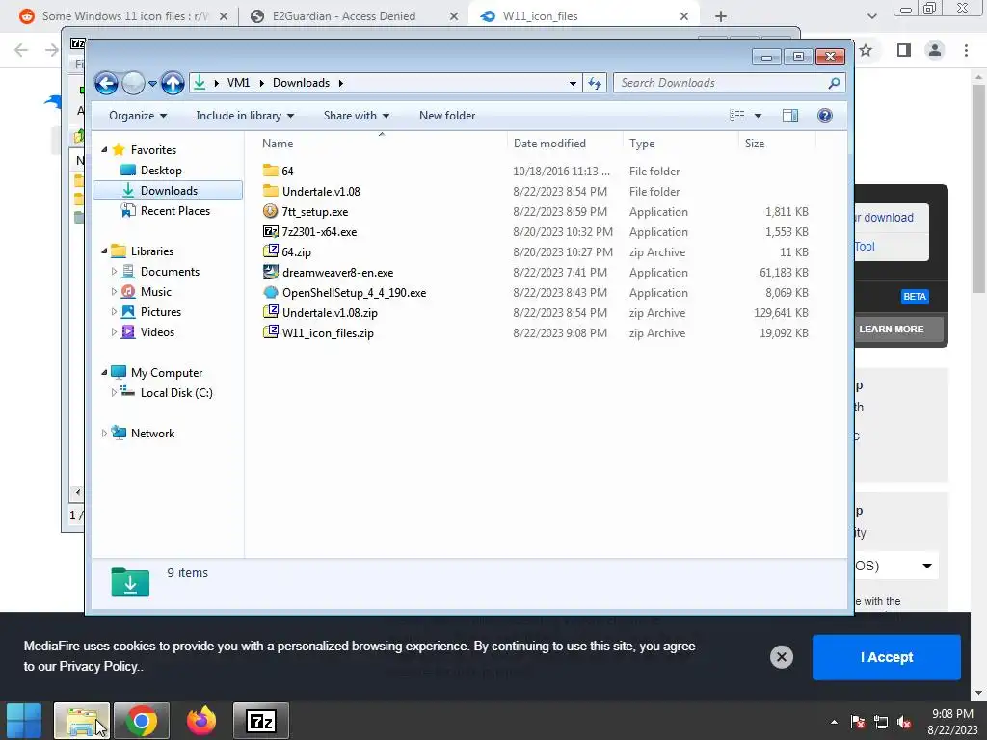The width and height of the screenshot is (987, 740).
Task: Open Explorer help question mark icon
Action: 825,116
